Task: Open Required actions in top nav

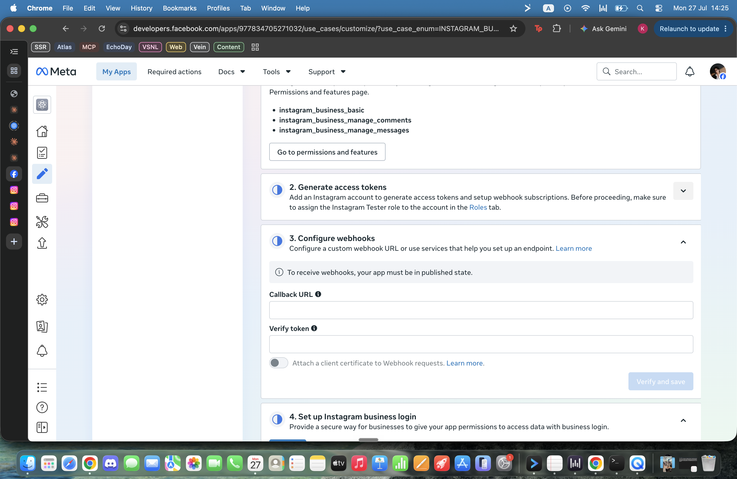Action: pos(174,72)
